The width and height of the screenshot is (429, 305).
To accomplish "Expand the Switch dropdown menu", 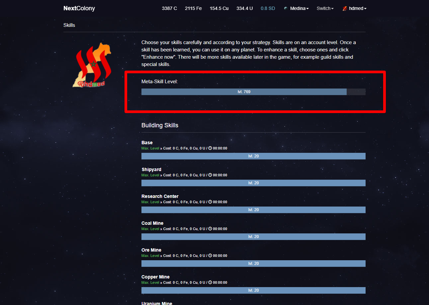I will point(325,8).
